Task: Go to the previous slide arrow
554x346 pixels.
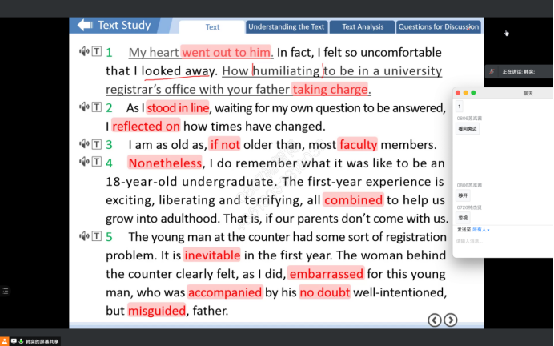Action: coord(434,320)
